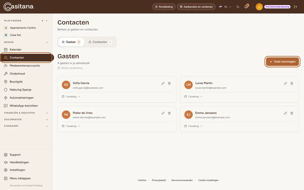The width and height of the screenshot is (304, 190).
Task: Click Menu inklappen to collapse sidebar
Action: (x=26, y=178)
